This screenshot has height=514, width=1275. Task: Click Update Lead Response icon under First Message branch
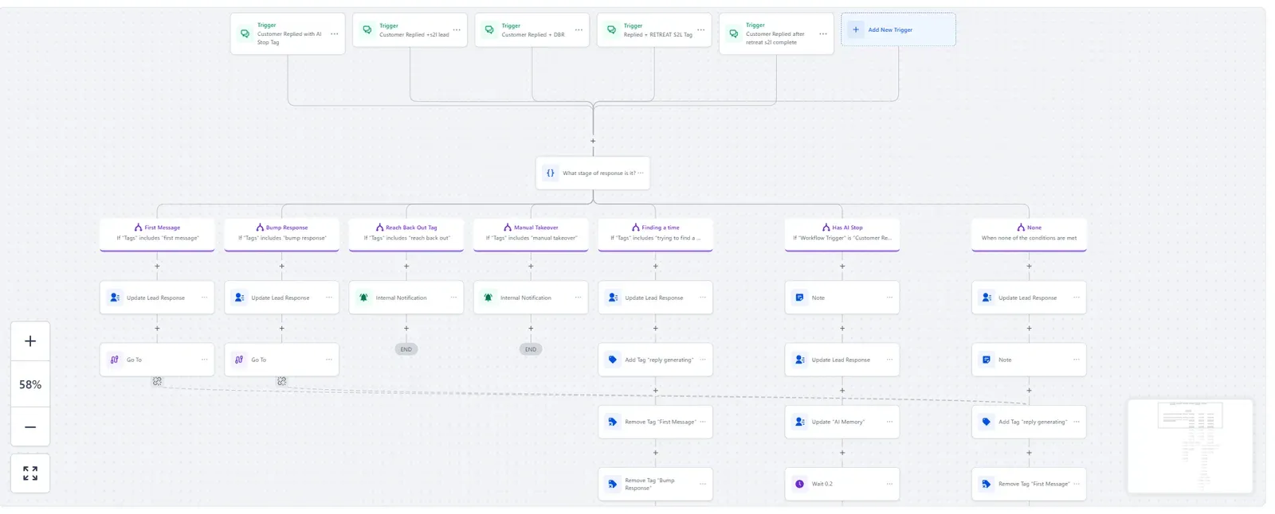click(115, 298)
